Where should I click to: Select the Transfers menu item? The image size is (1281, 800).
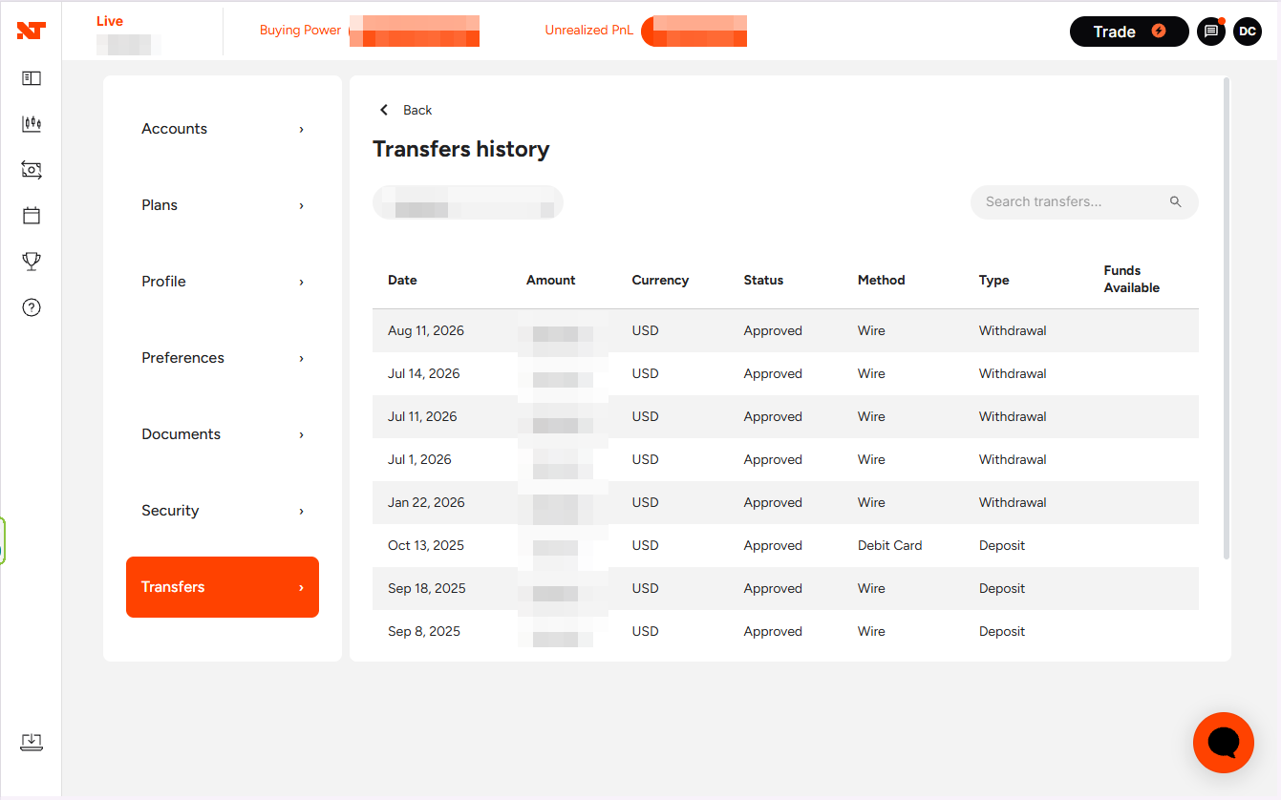223,587
